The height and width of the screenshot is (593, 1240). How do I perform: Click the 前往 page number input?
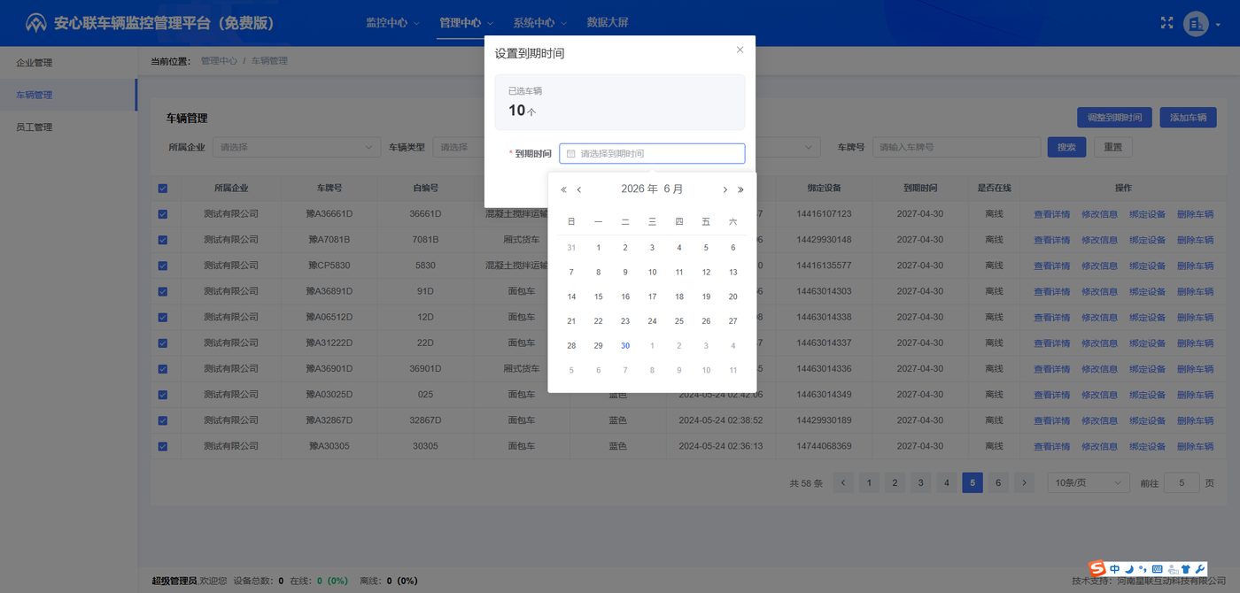(x=1182, y=482)
